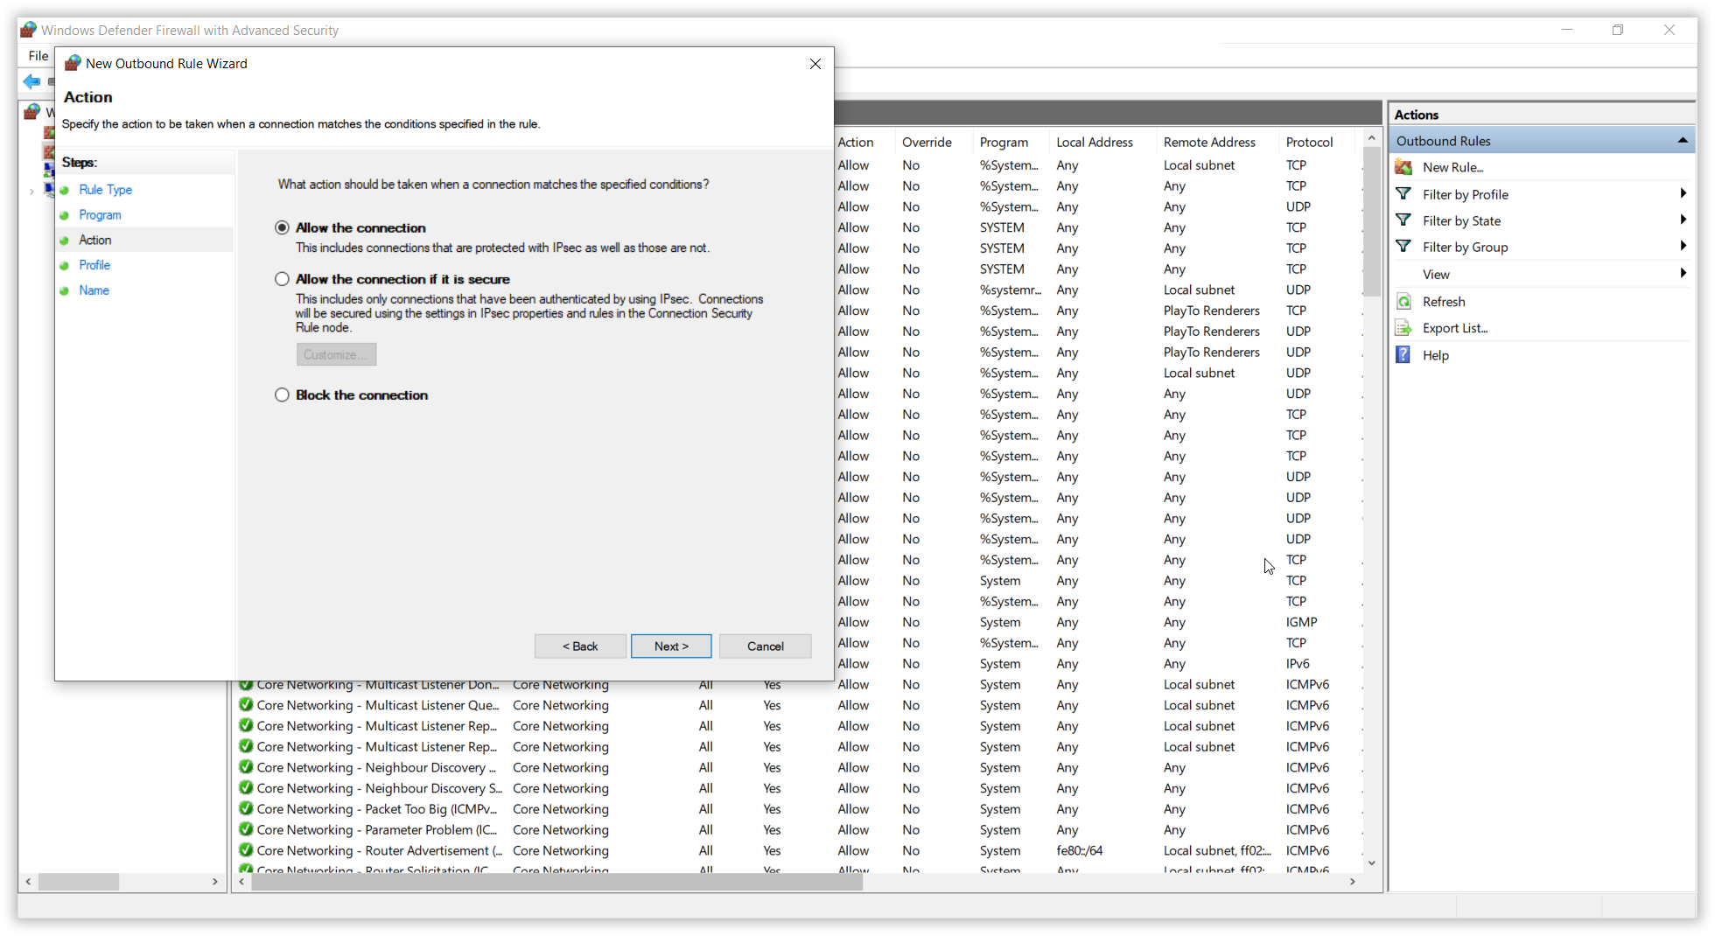Click the tree pane horizontal scrollbar thumb

tap(79, 882)
